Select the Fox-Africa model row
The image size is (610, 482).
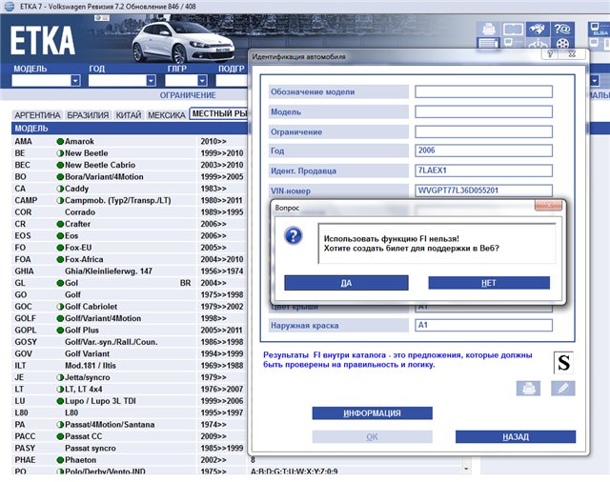pyautogui.click(x=130, y=259)
